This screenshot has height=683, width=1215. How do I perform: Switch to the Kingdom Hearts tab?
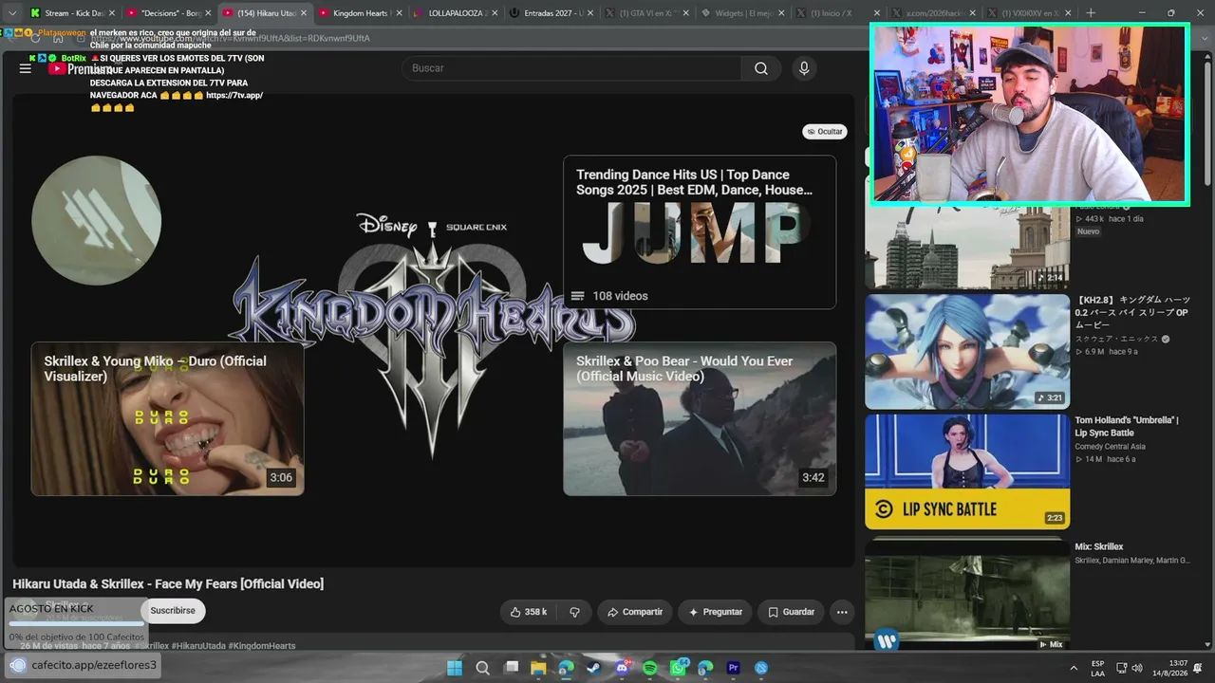coord(360,13)
